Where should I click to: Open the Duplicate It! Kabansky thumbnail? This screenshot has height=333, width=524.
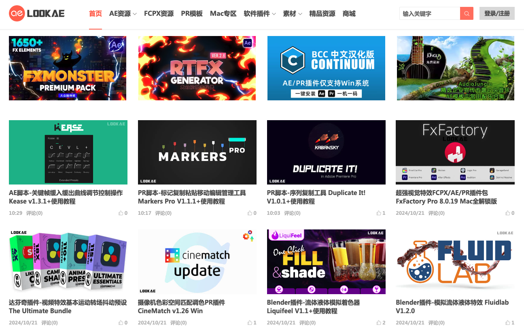click(326, 152)
